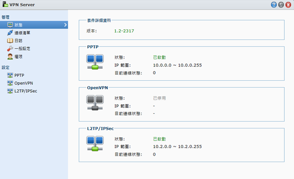Click the OpenVPN group box title
294x179 pixels.
[97, 88]
